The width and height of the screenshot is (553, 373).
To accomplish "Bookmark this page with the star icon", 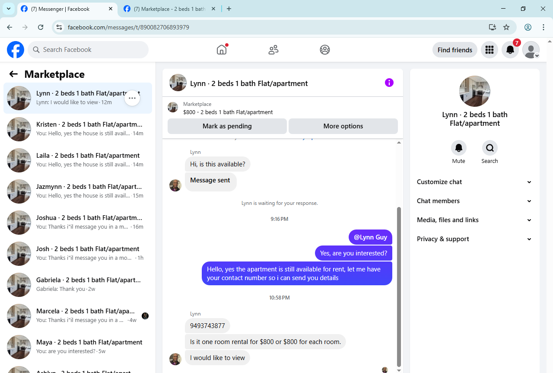I will [506, 27].
